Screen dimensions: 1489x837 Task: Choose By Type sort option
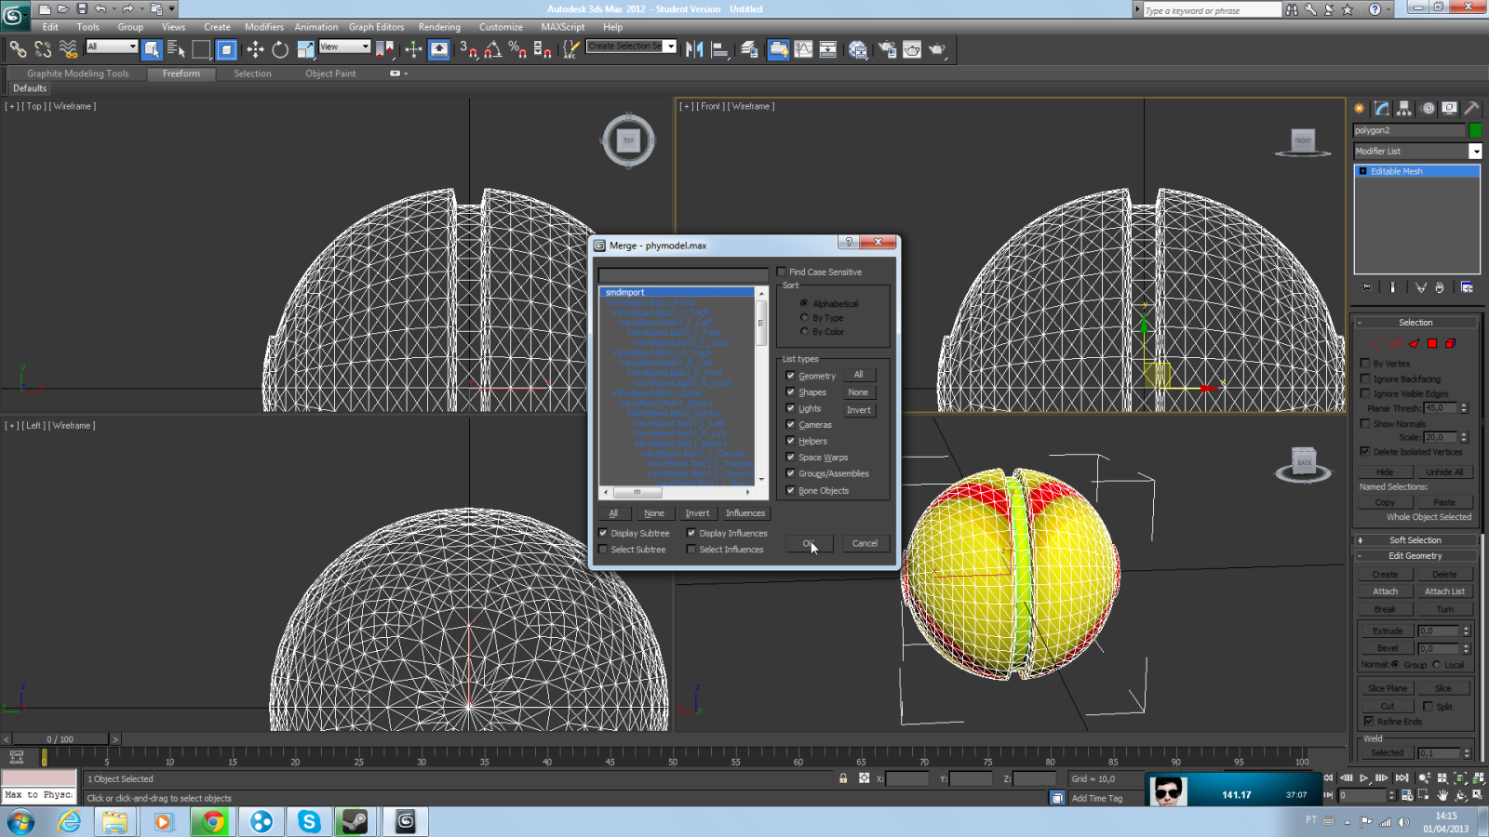click(x=804, y=317)
